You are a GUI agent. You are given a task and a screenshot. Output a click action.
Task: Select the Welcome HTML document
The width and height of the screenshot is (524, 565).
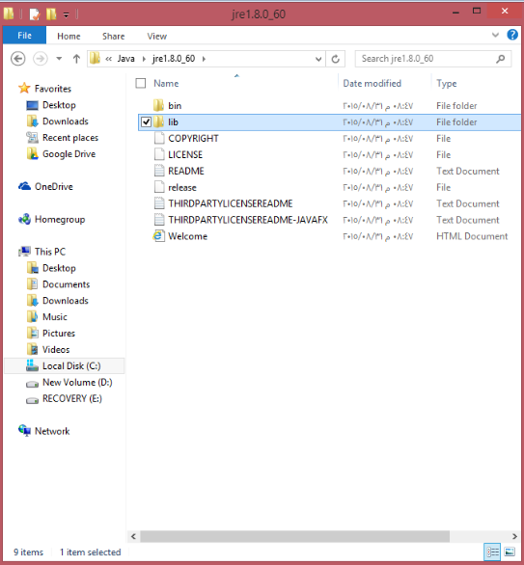[187, 236]
